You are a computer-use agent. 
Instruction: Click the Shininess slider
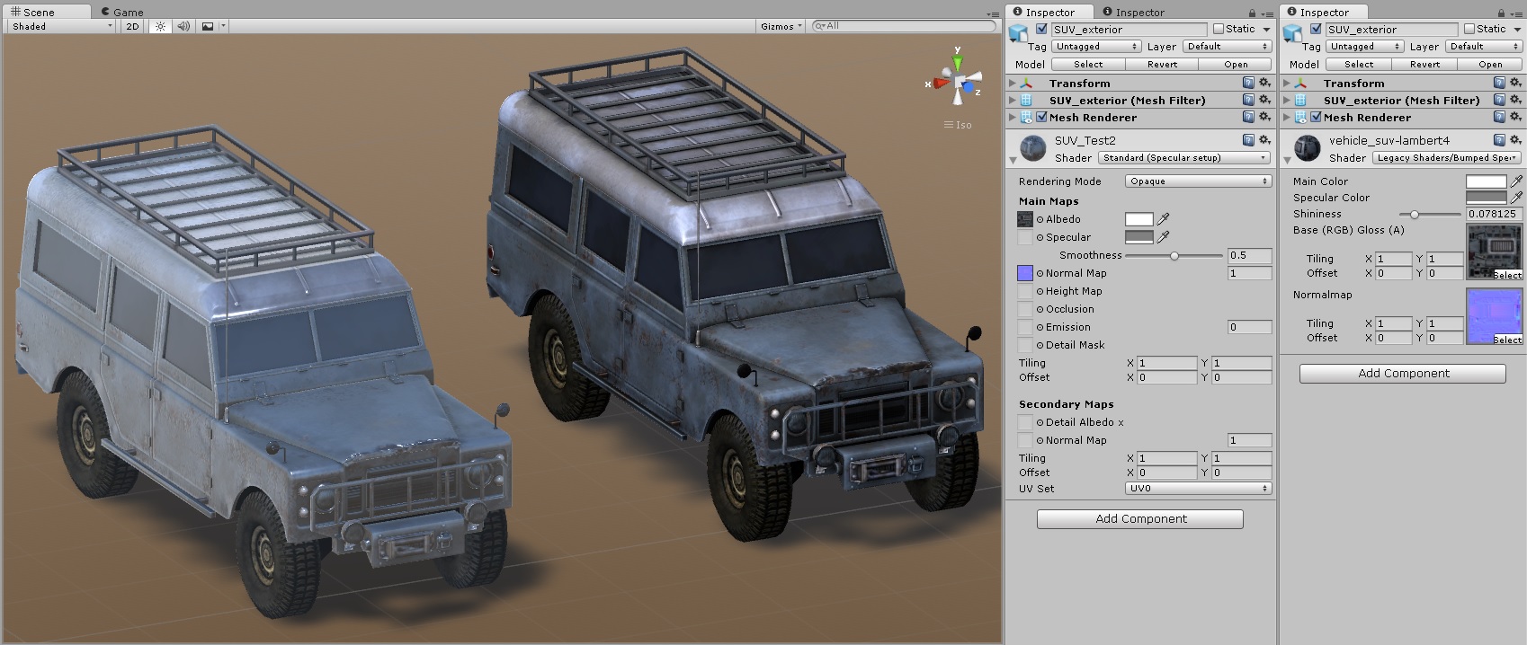(x=1430, y=214)
